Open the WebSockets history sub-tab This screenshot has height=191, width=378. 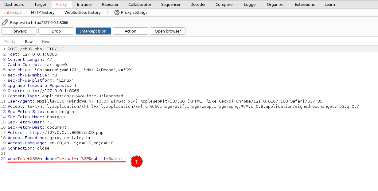(x=82, y=13)
